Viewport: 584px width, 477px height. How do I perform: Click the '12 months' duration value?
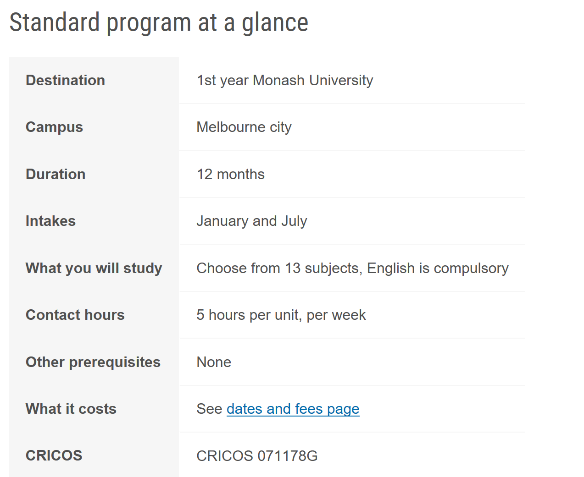pyautogui.click(x=230, y=174)
